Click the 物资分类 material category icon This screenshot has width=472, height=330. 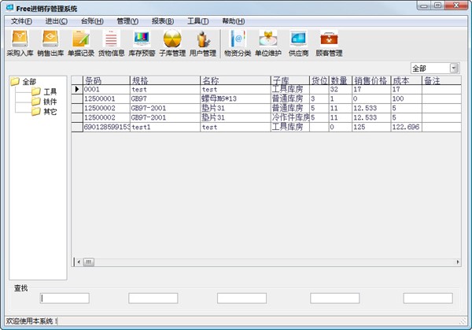pyautogui.click(x=237, y=43)
